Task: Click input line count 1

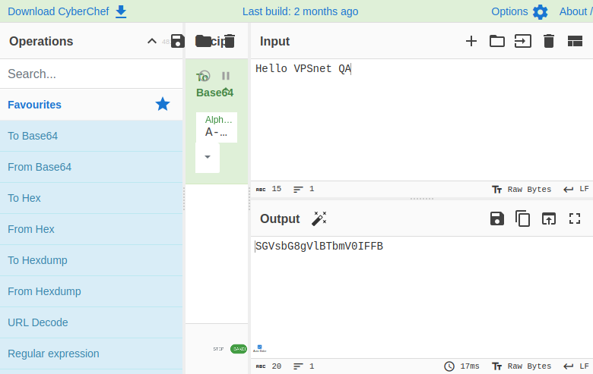Action: tap(303, 189)
